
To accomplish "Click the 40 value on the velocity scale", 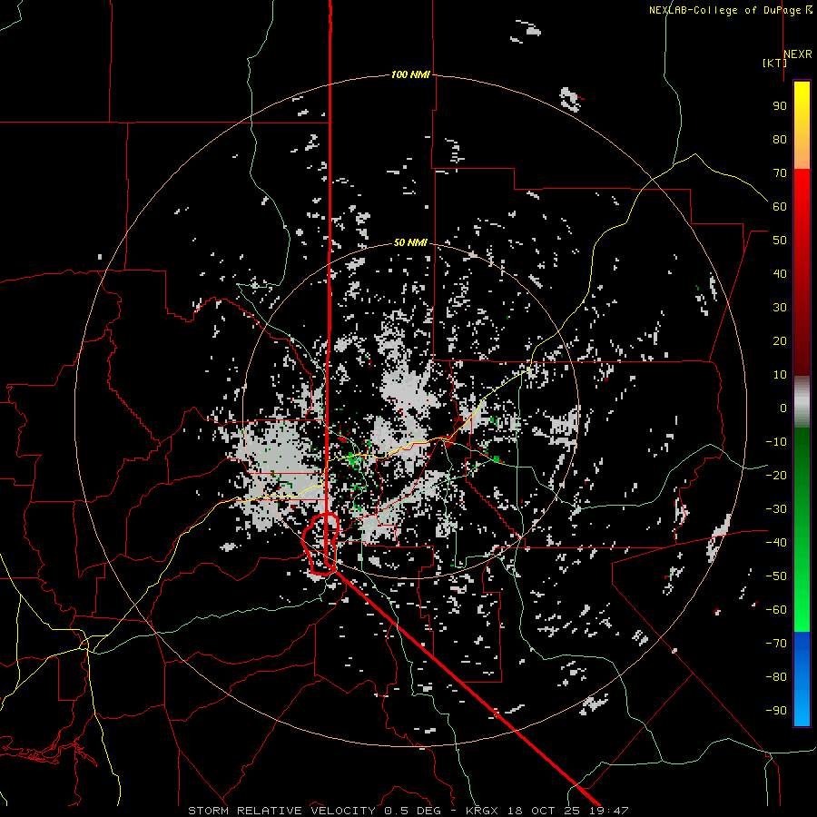I will pyautogui.click(x=780, y=273).
